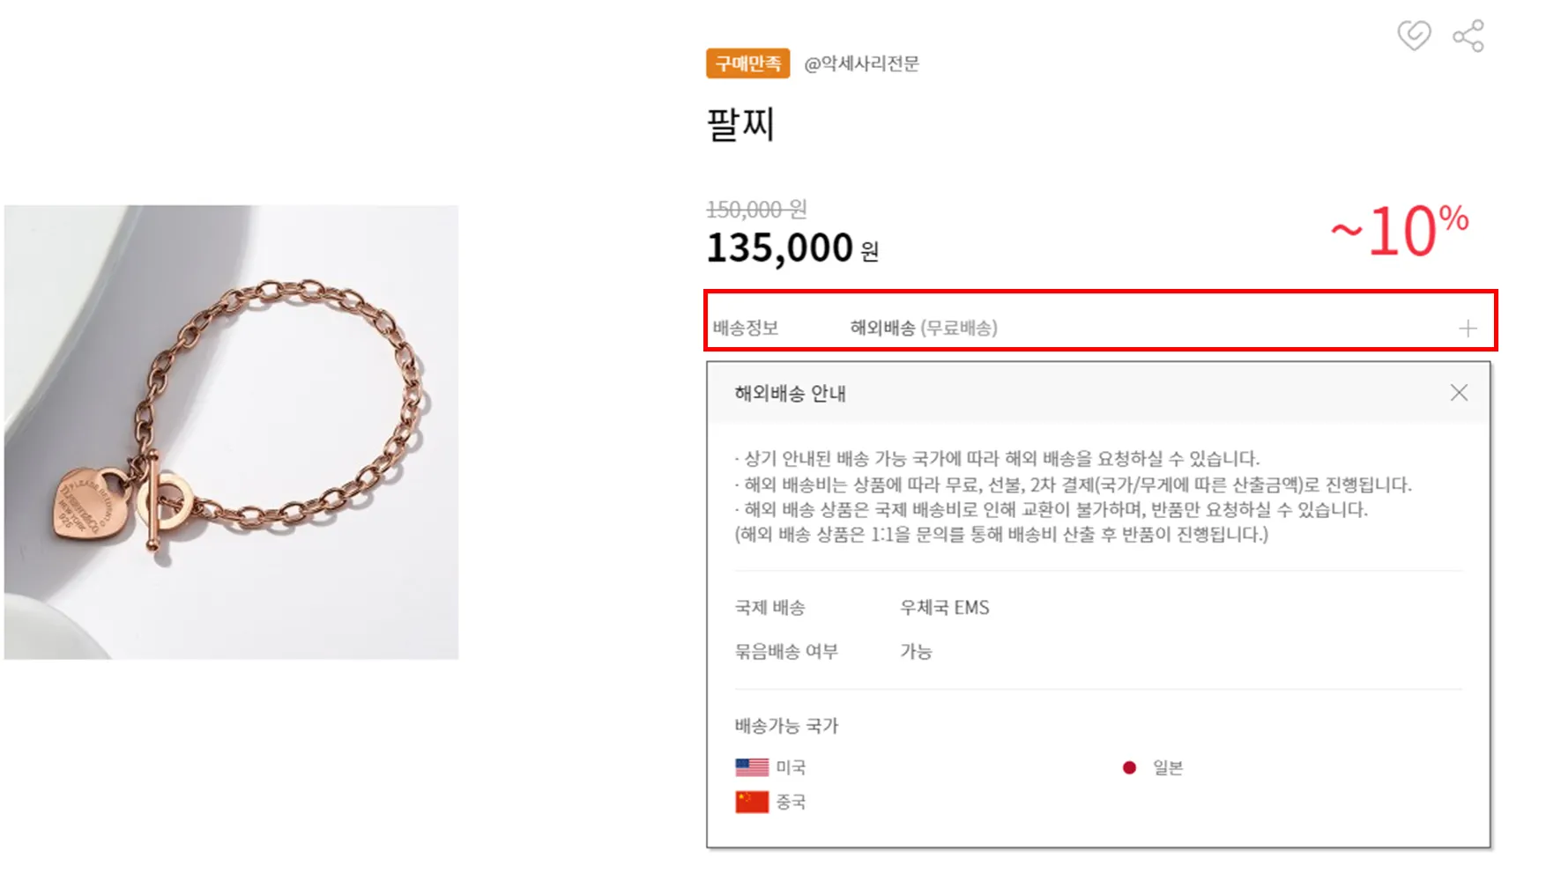Click the rose gold bracelet image
1546x873 pixels.
231,432
